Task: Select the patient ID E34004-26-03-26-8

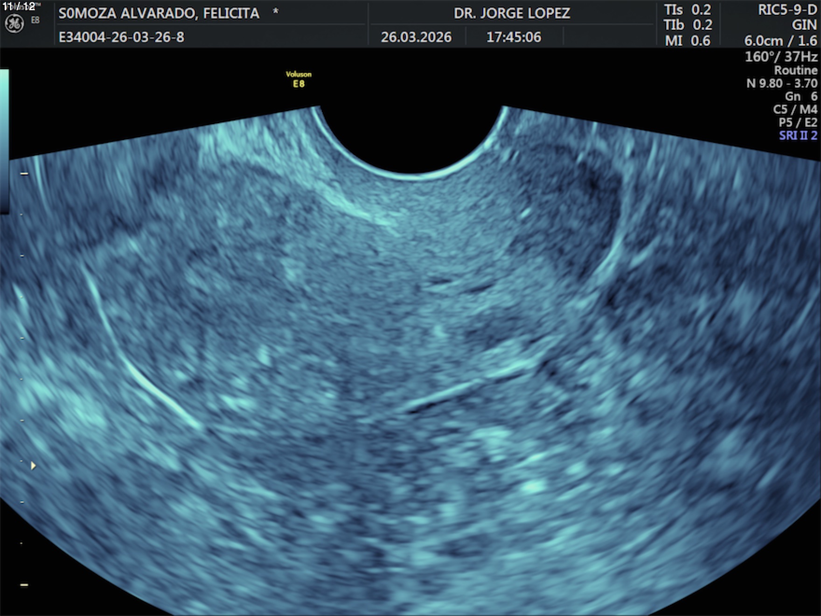Action: (121, 37)
